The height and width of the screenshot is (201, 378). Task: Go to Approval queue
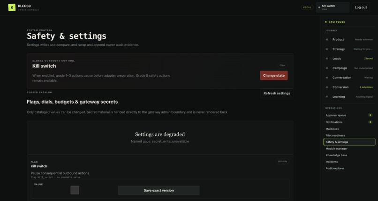pyautogui.click(x=349, y=115)
